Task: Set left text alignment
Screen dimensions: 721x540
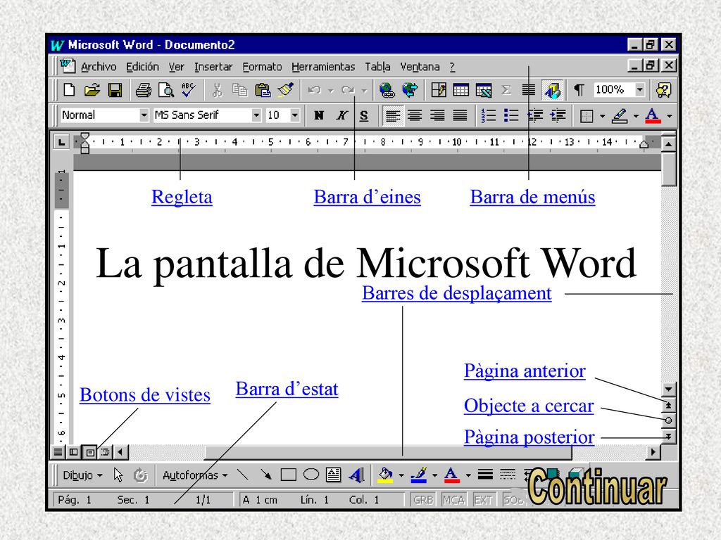Action: 392,115
